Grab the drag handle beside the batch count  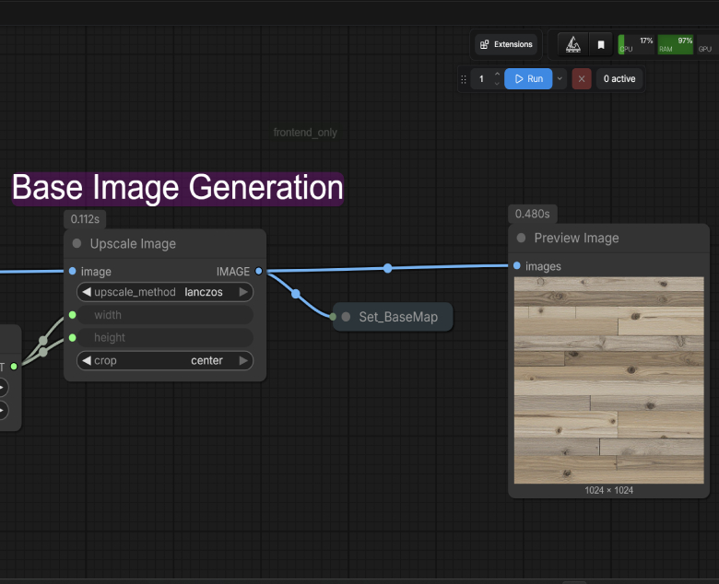pos(464,79)
